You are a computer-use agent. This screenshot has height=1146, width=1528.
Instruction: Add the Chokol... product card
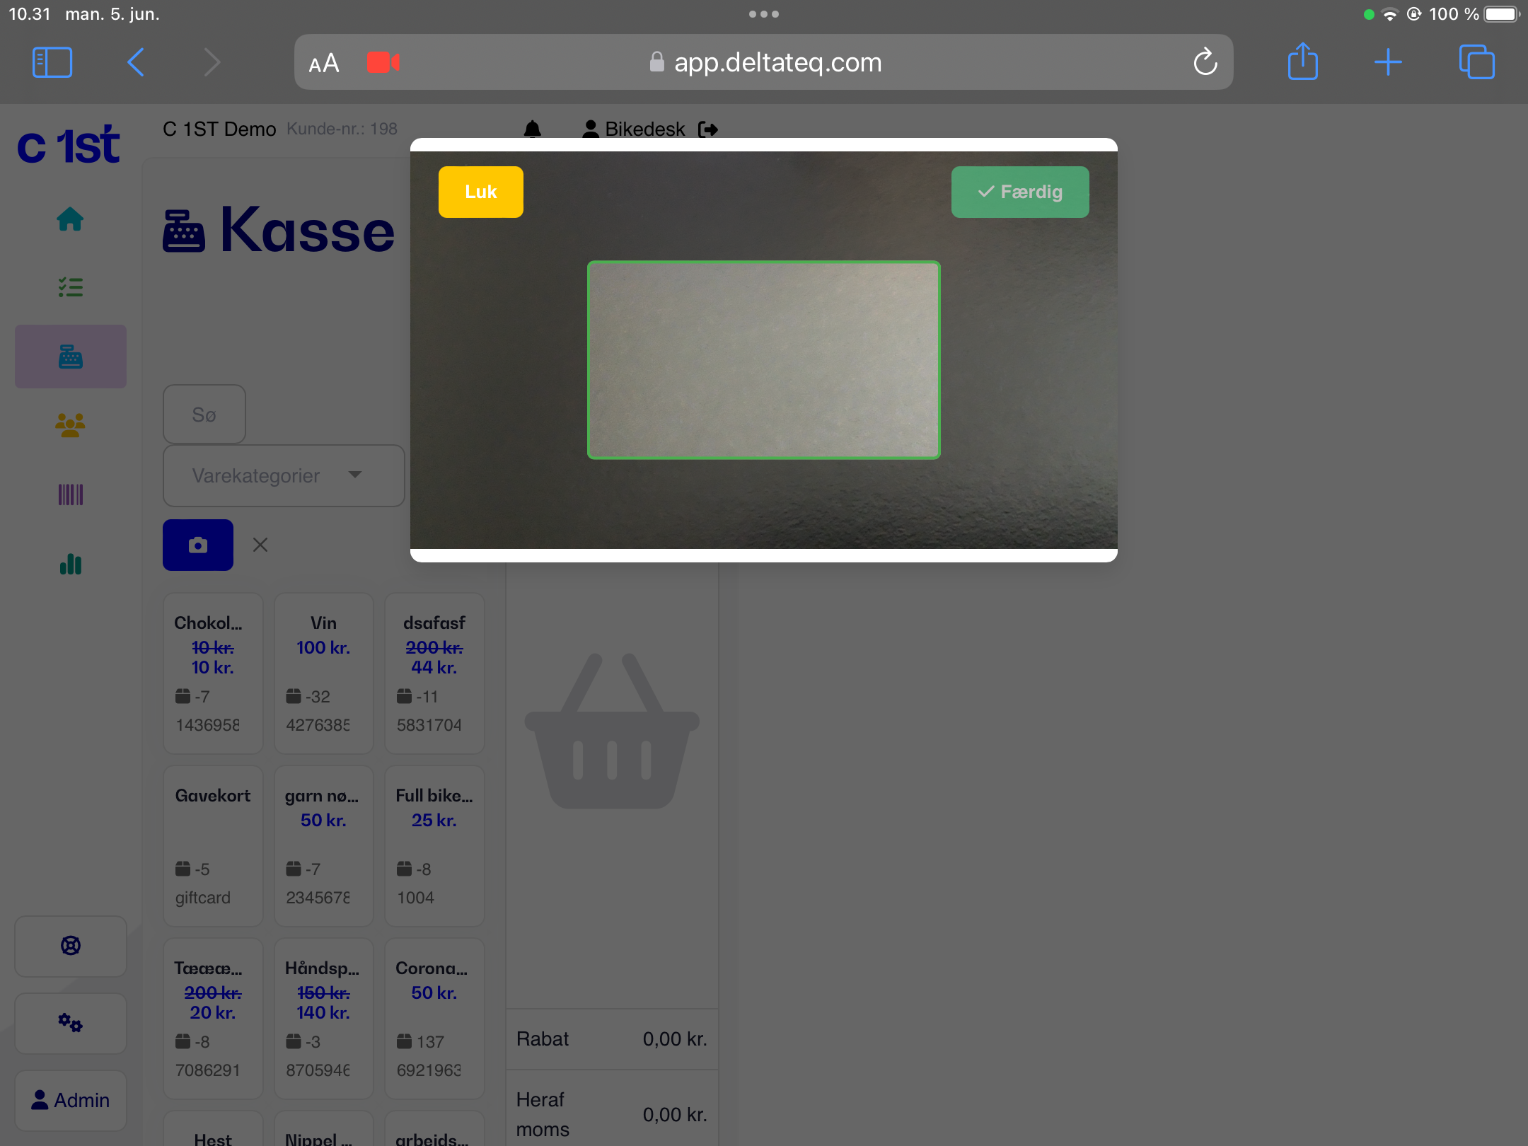[213, 673]
